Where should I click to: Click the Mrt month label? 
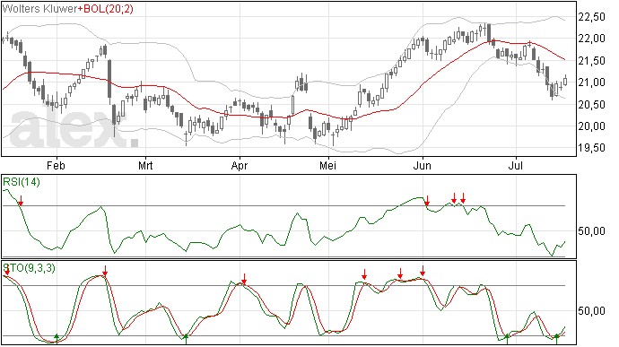(145, 165)
